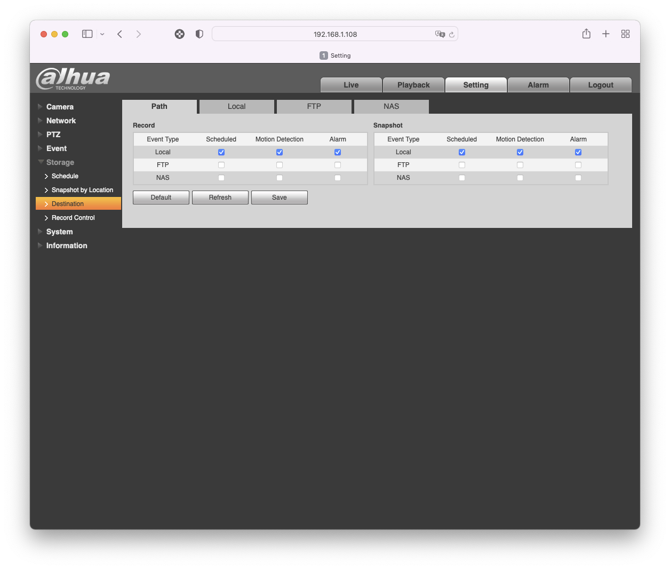Click the Logout button

coord(601,85)
